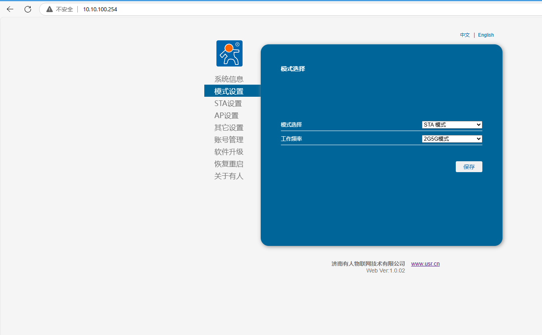Open 恢复重启 restore and reboot page
This screenshot has height=335, width=542.
pyautogui.click(x=229, y=164)
